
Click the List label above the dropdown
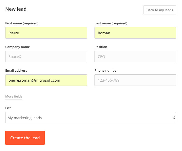pos(8,108)
